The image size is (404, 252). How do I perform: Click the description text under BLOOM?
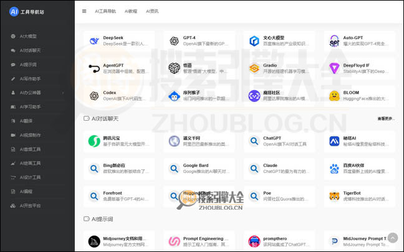tap(366, 99)
